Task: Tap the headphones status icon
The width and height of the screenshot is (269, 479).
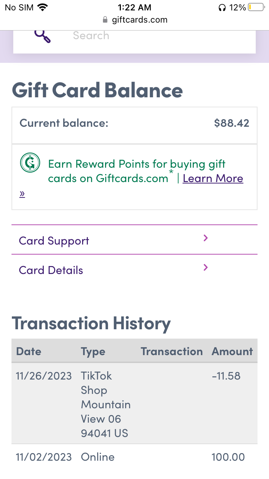Action: coord(222,8)
